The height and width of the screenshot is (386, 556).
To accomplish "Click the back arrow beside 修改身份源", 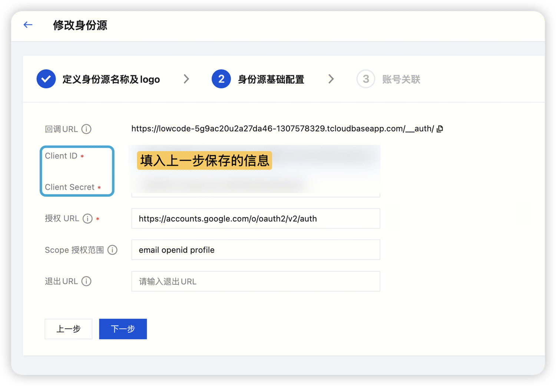I will [28, 24].
